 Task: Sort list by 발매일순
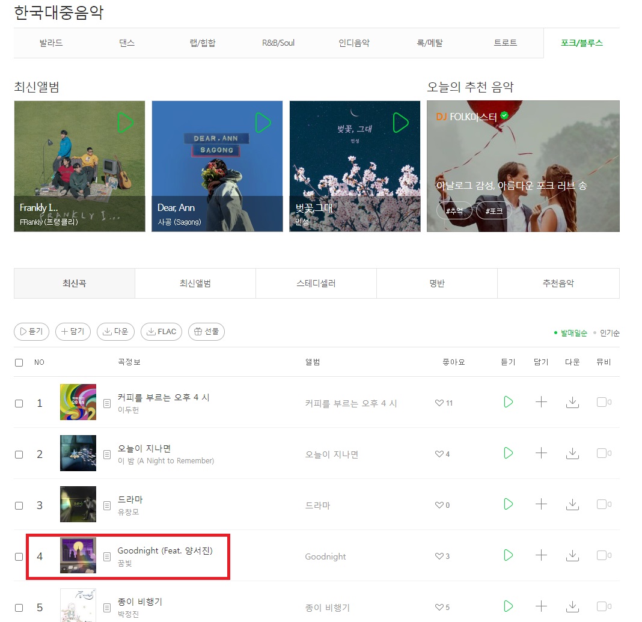(x=573, y=333)
